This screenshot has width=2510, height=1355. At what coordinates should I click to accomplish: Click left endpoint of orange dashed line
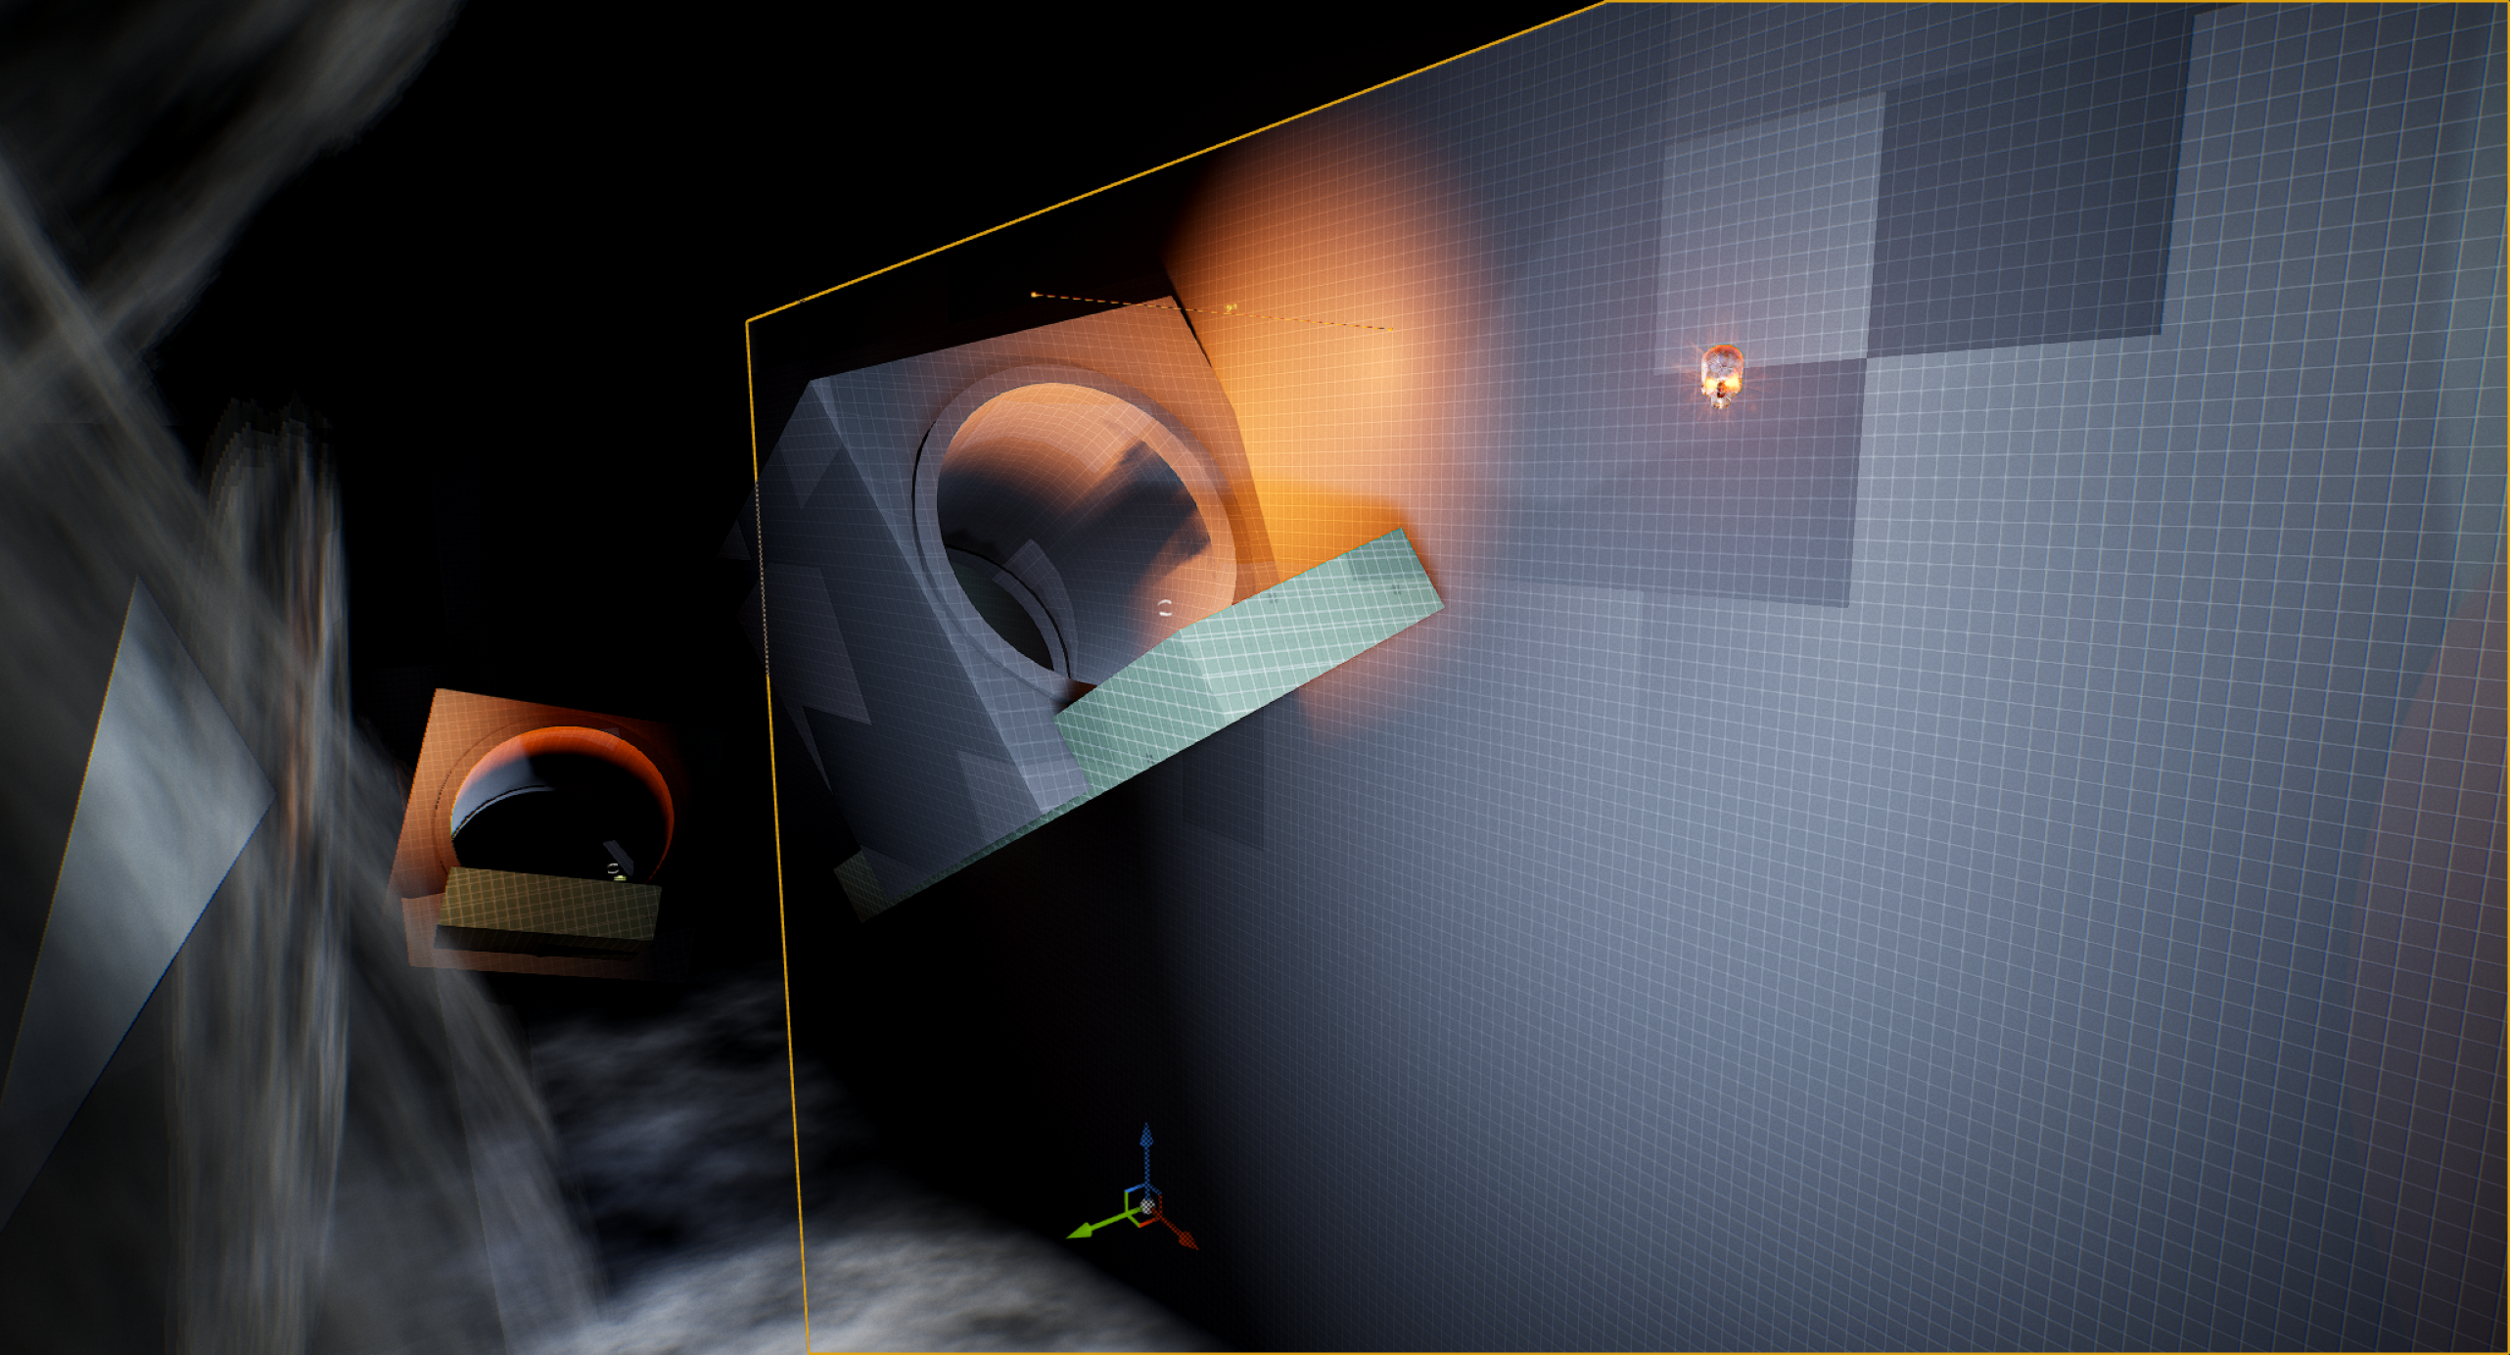1034,294
